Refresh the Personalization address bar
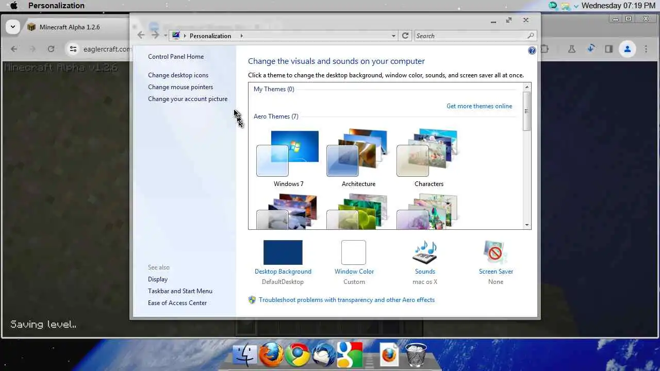The image size is (660, 371). point(405,36)
